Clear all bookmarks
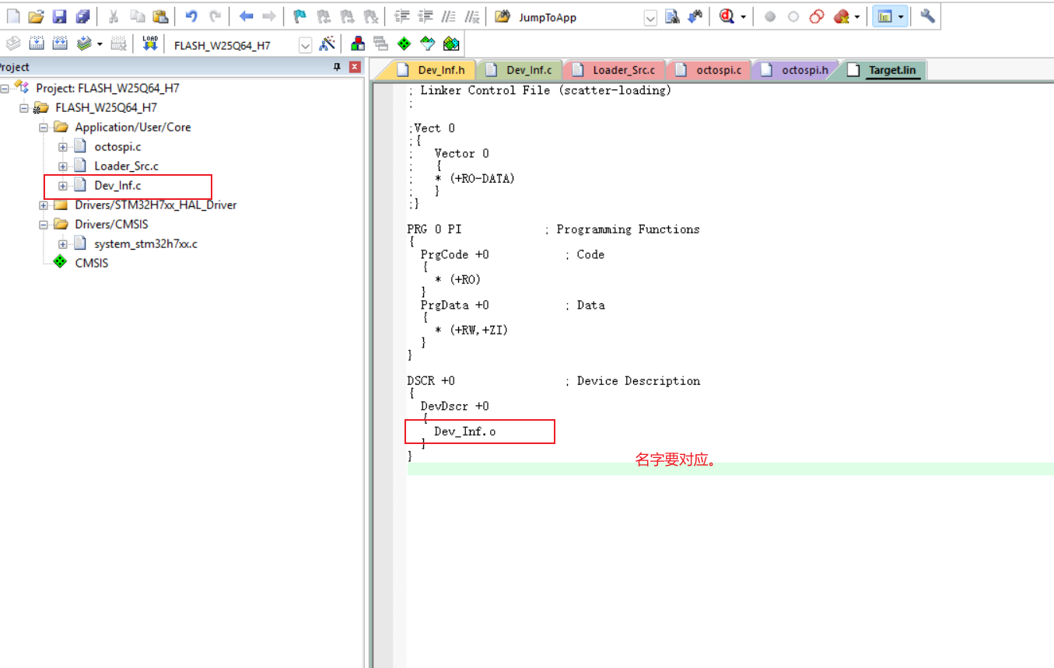Screen dimensions: 1054x668 371,16
